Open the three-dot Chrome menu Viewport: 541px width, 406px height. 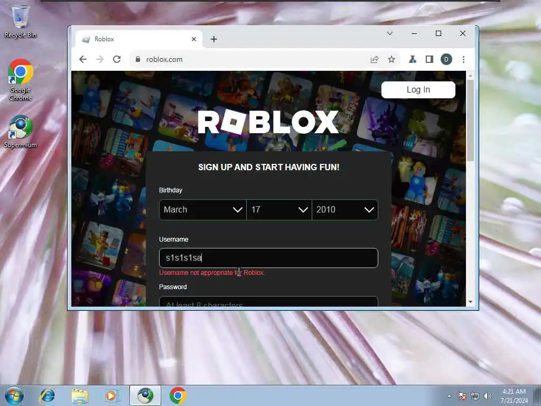point(463,59)
